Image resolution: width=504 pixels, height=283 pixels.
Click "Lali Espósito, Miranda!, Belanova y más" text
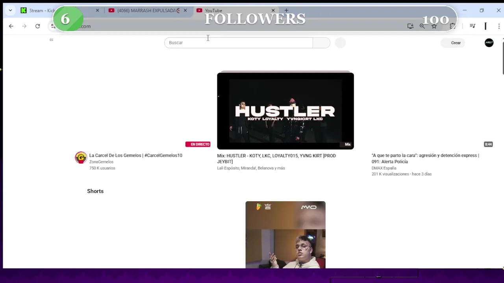tap(251, 168)
